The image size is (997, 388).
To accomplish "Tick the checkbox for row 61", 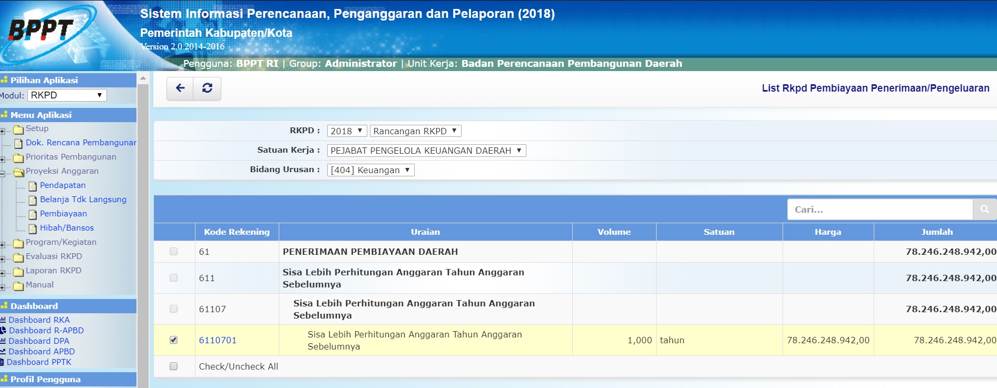I will tap(173, 252).
